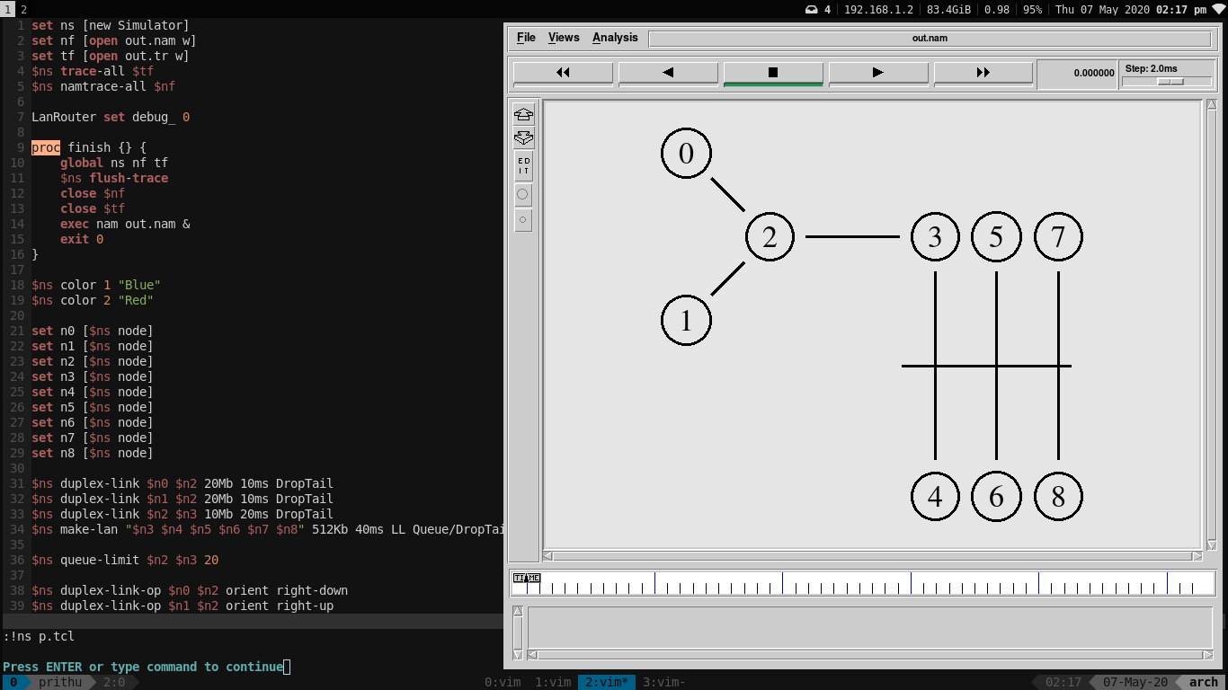Click the fast forward button

pos(983,73)
